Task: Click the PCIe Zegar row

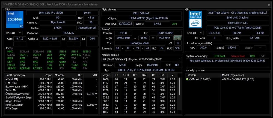Action: click(52, 108)
